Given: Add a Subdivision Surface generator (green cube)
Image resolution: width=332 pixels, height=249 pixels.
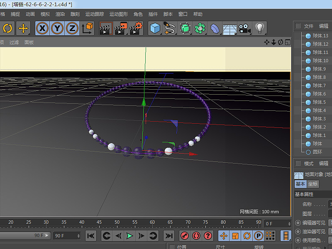Looking at the screenshot, I should (185, 28).
